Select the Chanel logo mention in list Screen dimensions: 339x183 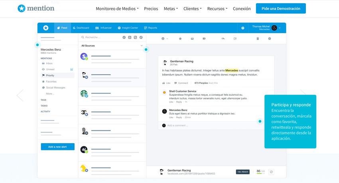[x=84, y=112]
